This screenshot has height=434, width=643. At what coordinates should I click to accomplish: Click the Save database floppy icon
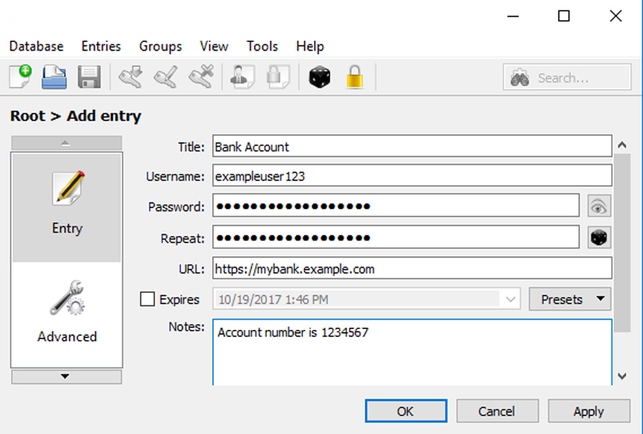pyautogui.click(x=88, y=77)
